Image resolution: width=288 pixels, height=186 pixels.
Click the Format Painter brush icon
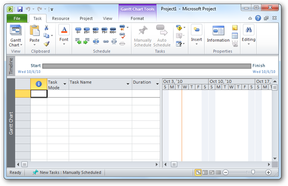tap(47, 44)
